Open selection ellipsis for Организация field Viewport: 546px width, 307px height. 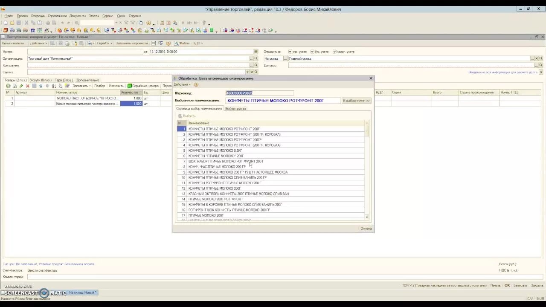point(251,58)
